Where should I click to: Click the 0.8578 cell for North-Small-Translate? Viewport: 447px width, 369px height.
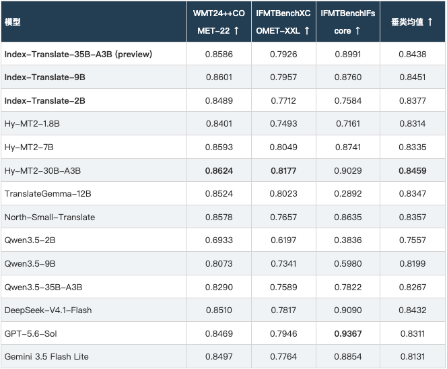pos(219,217)
